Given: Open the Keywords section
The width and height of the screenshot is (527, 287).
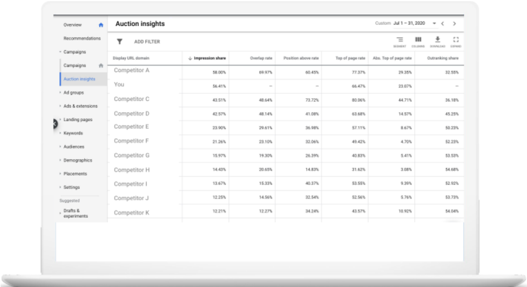Looking at the screenshot, I should pos(73,133).
